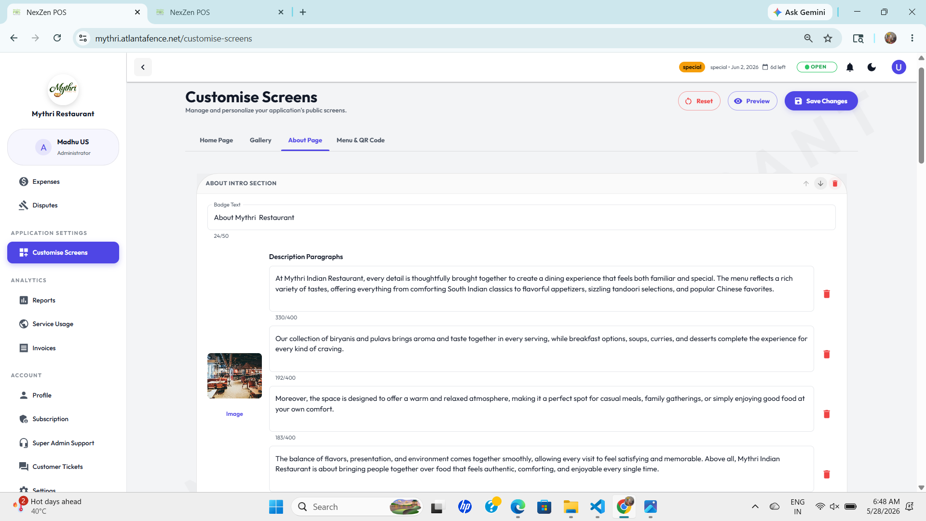Viewport: 926px width, 521px height.
Task: Click the '6d left' subscription countdown
Action: tap(774, 67)
